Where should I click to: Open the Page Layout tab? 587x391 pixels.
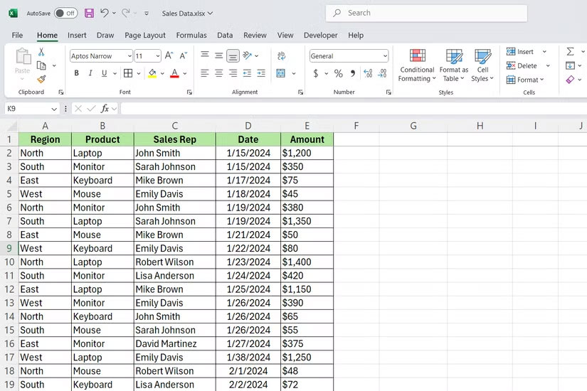[145, 35]
